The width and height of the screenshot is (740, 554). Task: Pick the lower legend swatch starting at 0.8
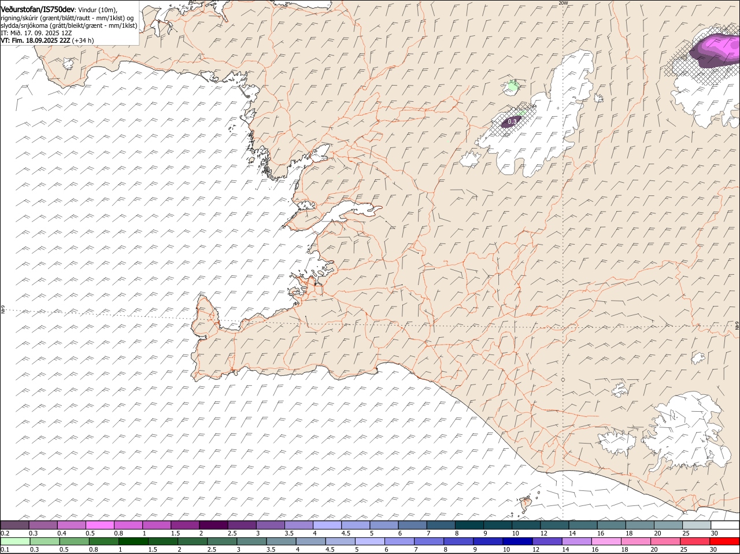click(103, 541)
